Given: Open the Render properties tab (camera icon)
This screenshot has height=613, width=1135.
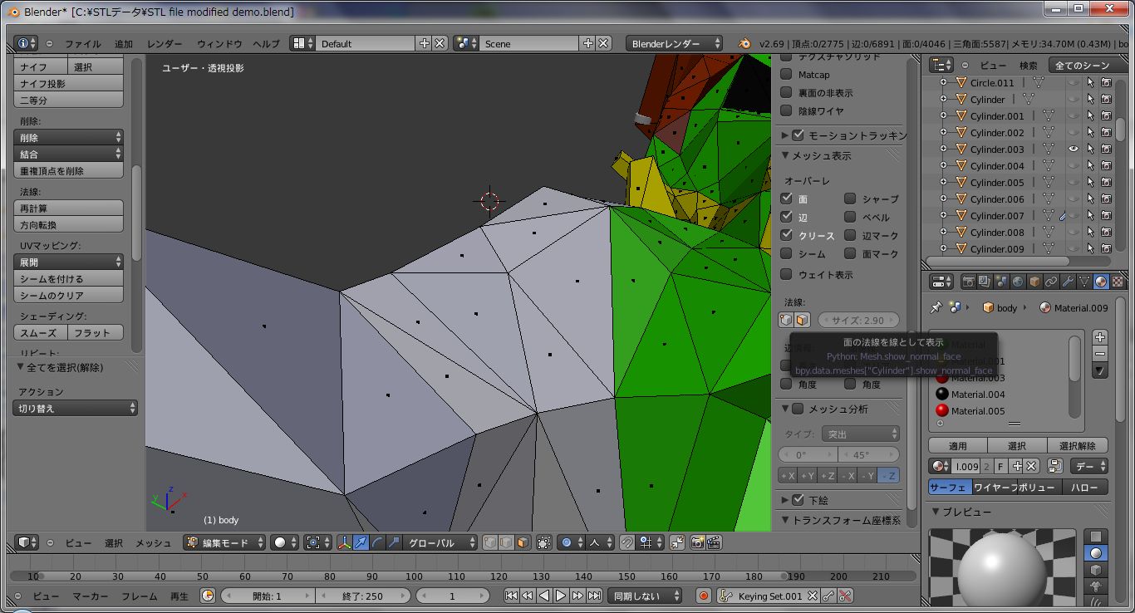Looking at the screenshot, I should 969,281.
